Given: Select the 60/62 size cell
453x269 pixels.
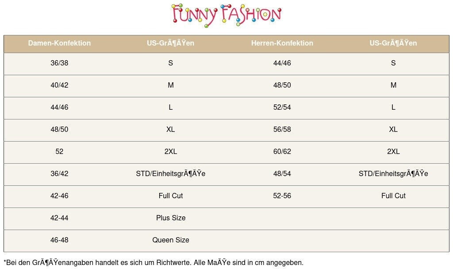Looking at the screenshot, I should click(x=282, y=152).
